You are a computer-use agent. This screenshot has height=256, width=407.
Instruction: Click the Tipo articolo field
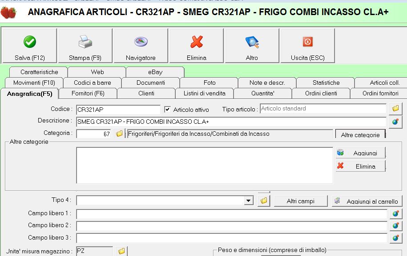[x=323, y=108]
